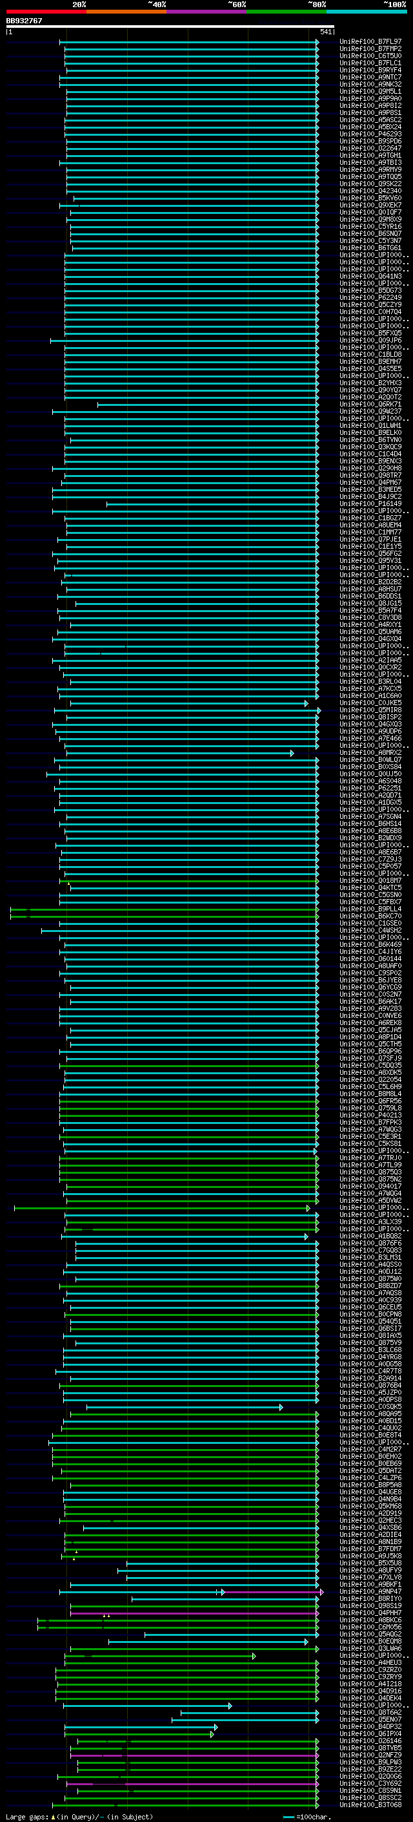Open the last hit UniRef100_B3T068
Image resolution: width=413 pixels, height=1822 pixels.
point(370,1804)
